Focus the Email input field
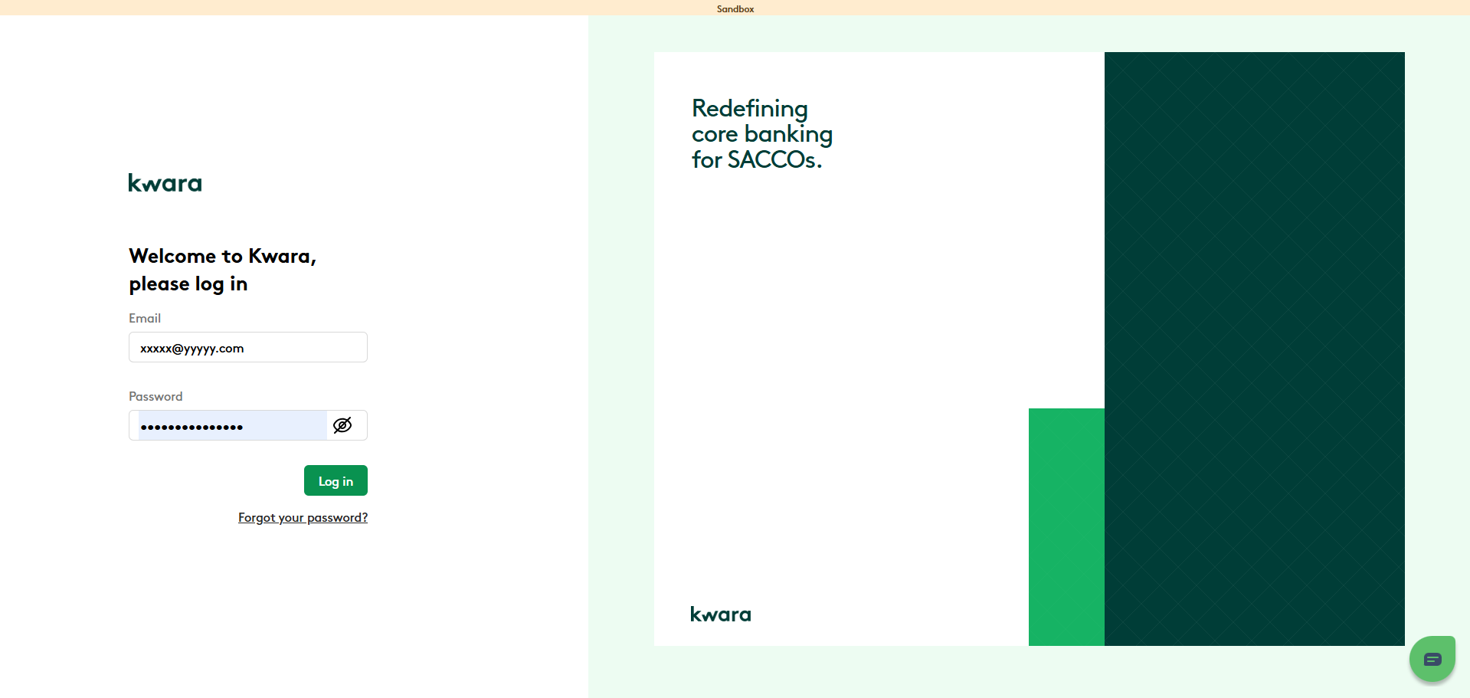1470x698 pixels. pos(248,347)
